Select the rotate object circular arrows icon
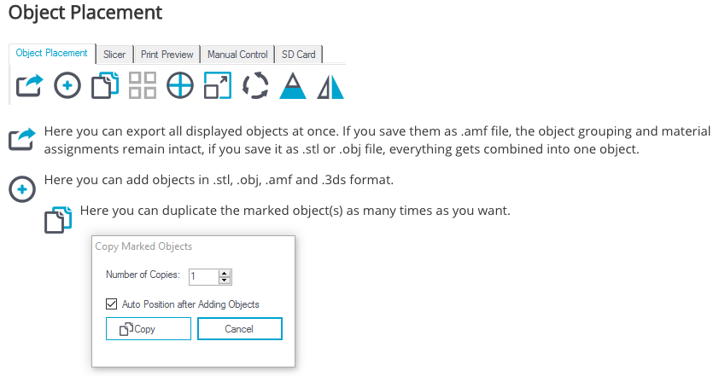The image size is (719, 376). [255, 85]
